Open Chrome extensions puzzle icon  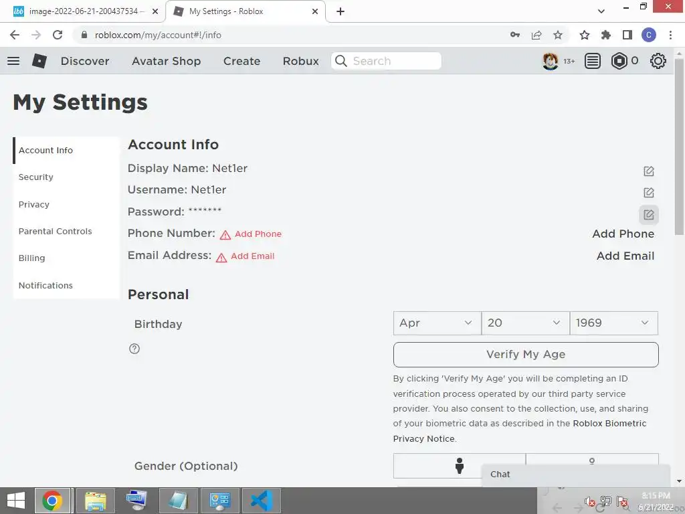point(606,35)
